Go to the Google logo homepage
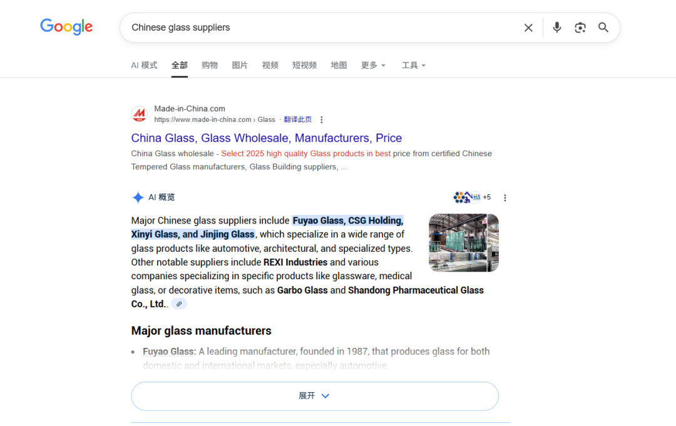Viewport: 676px width, 426px height. tap(66, 27)
